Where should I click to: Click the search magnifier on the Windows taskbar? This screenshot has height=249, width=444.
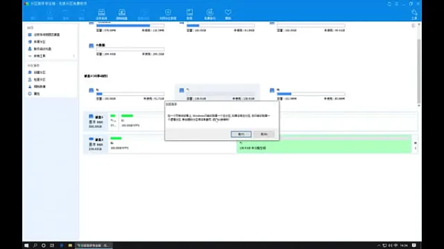coord(35,246)
